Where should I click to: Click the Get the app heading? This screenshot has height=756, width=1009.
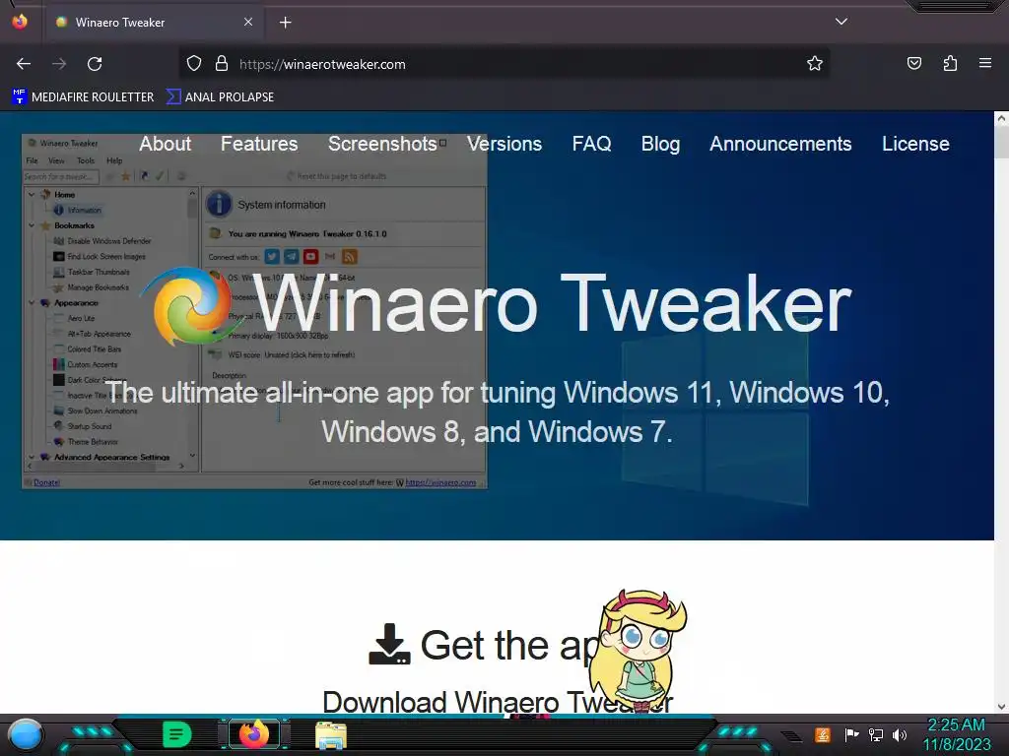coord(508,645)
